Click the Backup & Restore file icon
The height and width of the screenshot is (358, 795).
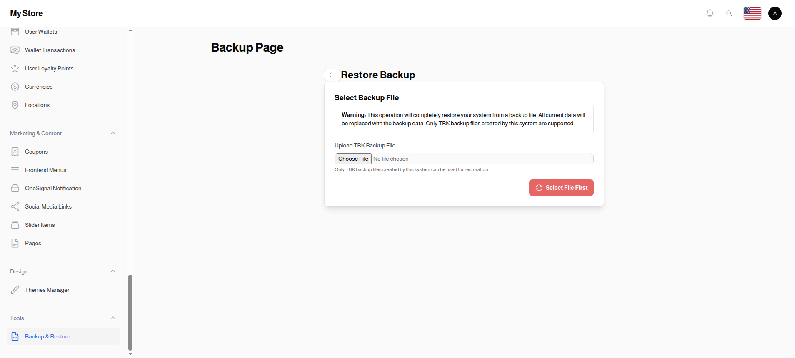tap(15, 336)
